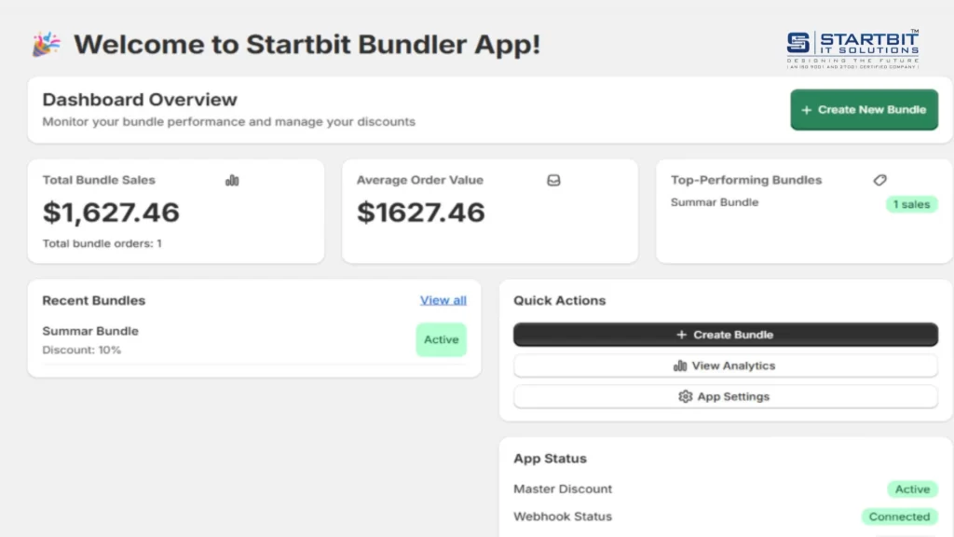Click the tag icon on Top-Performing Bundles card
This screenshot has width=954, height=537.
pos(879,179)
